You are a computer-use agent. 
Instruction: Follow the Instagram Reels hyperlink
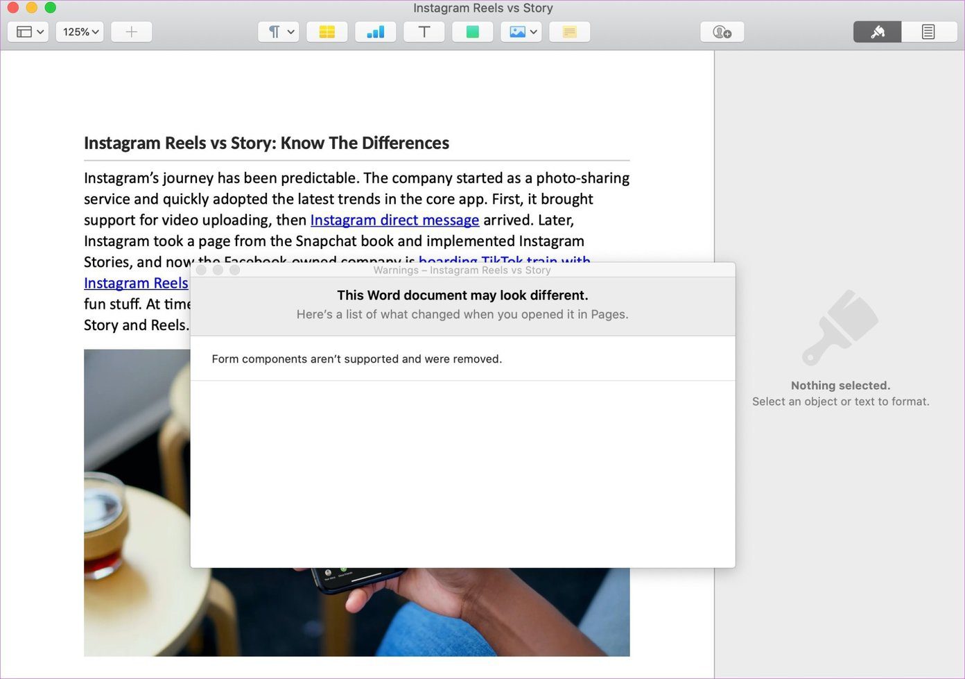click(136, 283)
